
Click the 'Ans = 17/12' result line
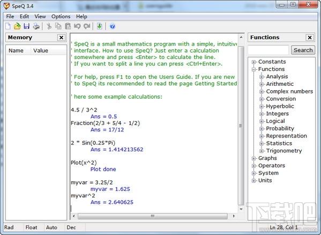(x=107, y=130)
